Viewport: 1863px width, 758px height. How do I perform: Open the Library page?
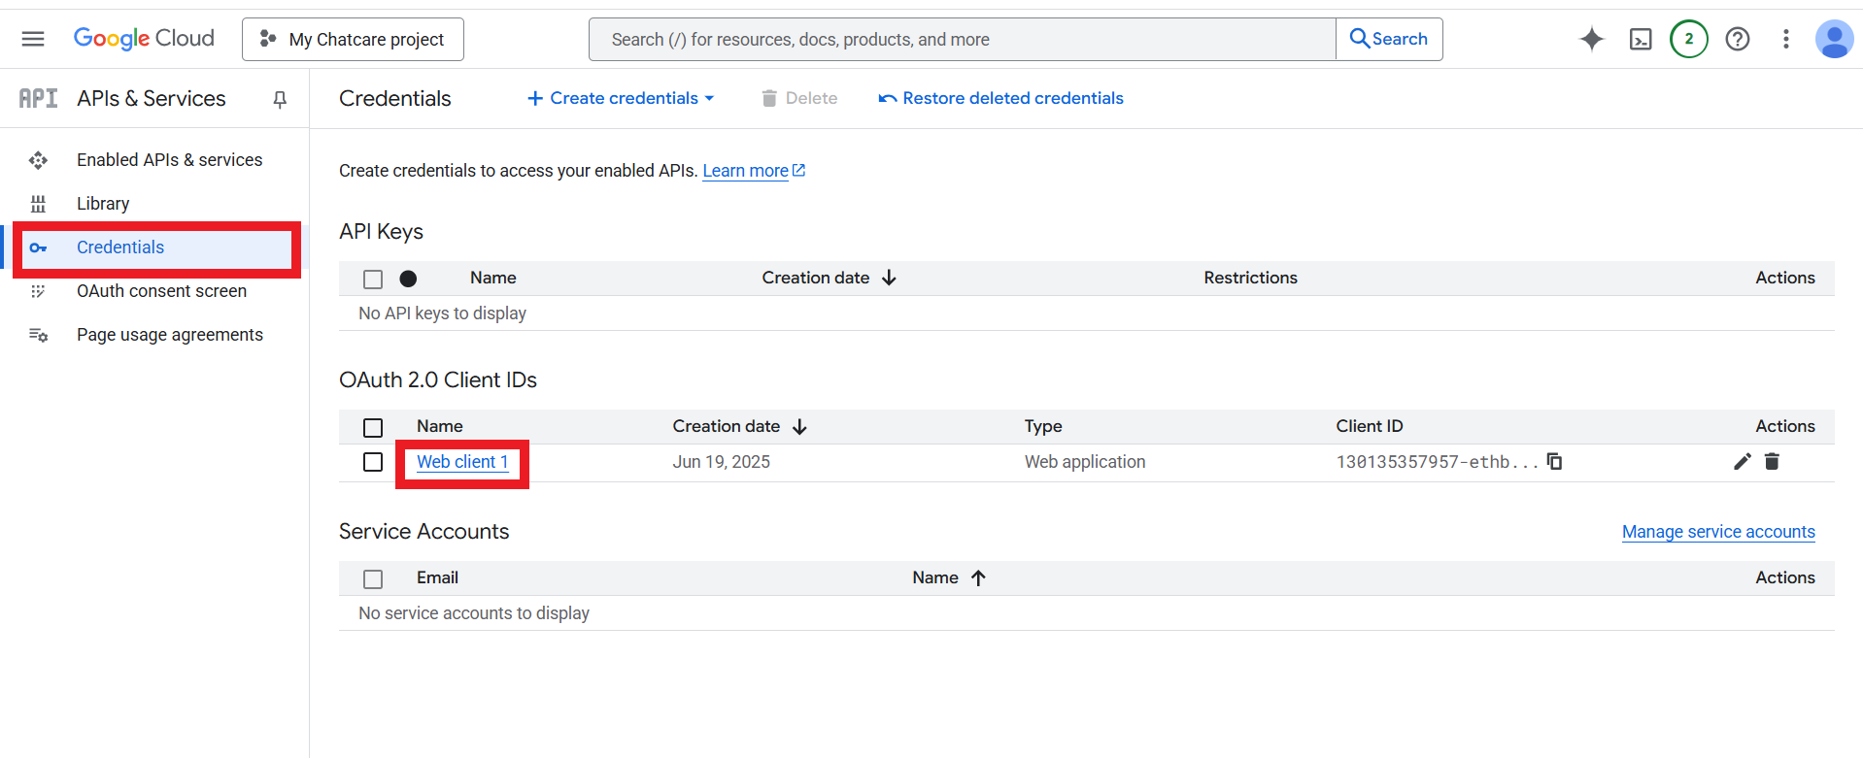(x=103, y=204)
